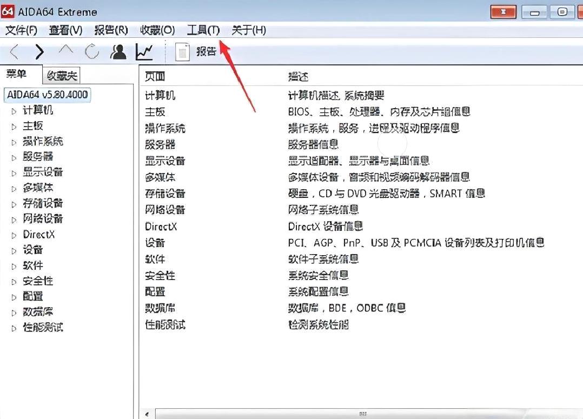583x419 pixels.
Task: Click the Back arrow in the toolbar
Action: tap(14, 52)
